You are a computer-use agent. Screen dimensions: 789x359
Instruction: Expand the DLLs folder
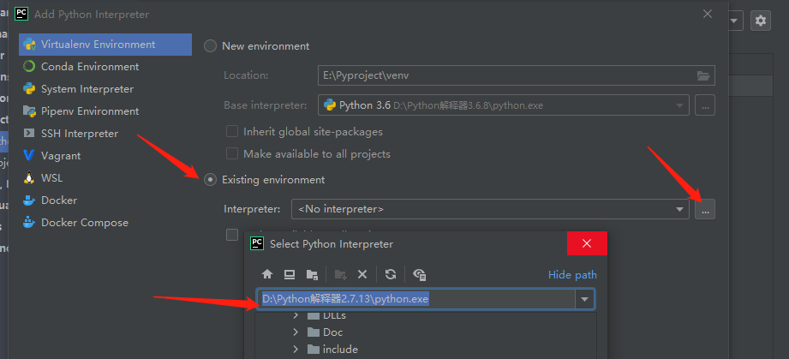pyautogui.click(x=296, y=315)
